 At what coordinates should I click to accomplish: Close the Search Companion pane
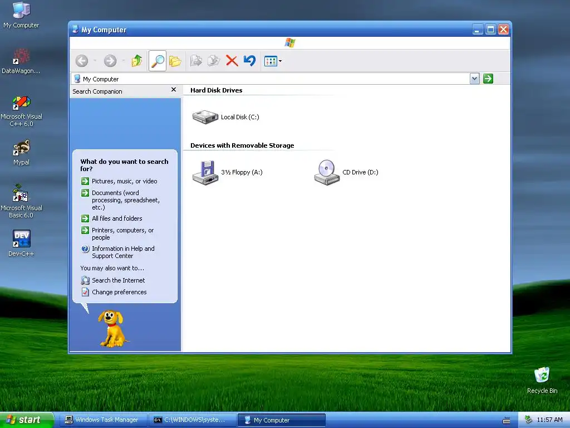174,90
